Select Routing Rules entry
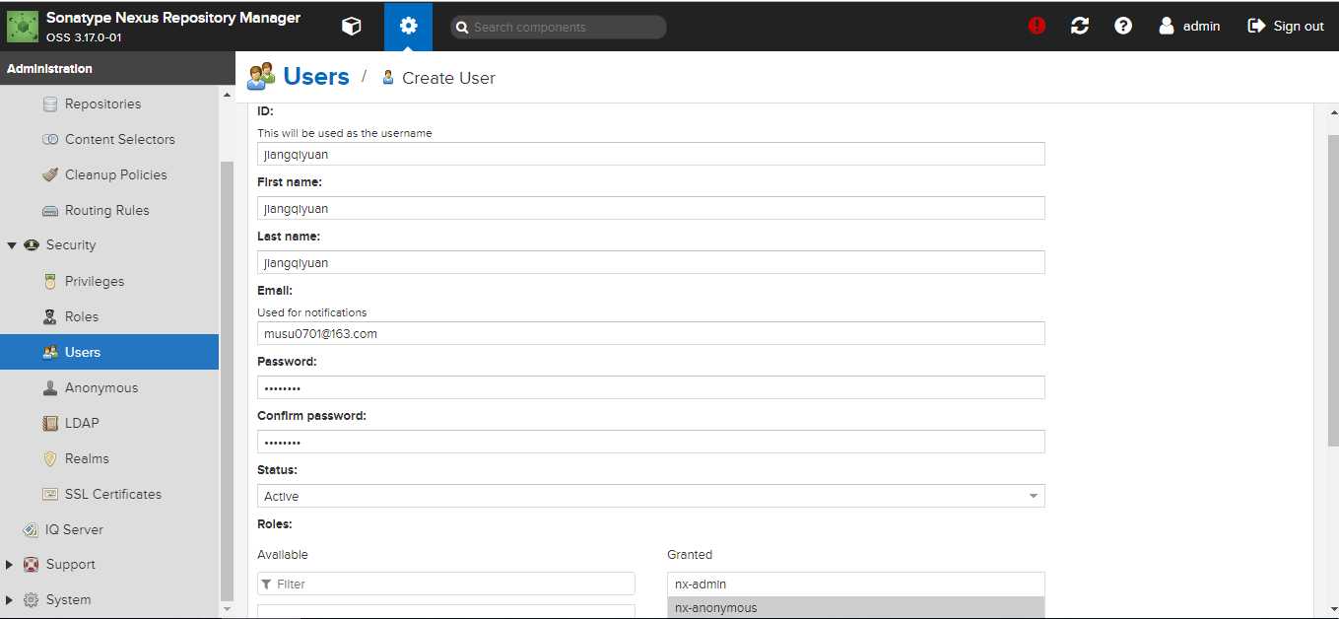The width and height of the screenshot is (1339, 619). tap(109, 211)
